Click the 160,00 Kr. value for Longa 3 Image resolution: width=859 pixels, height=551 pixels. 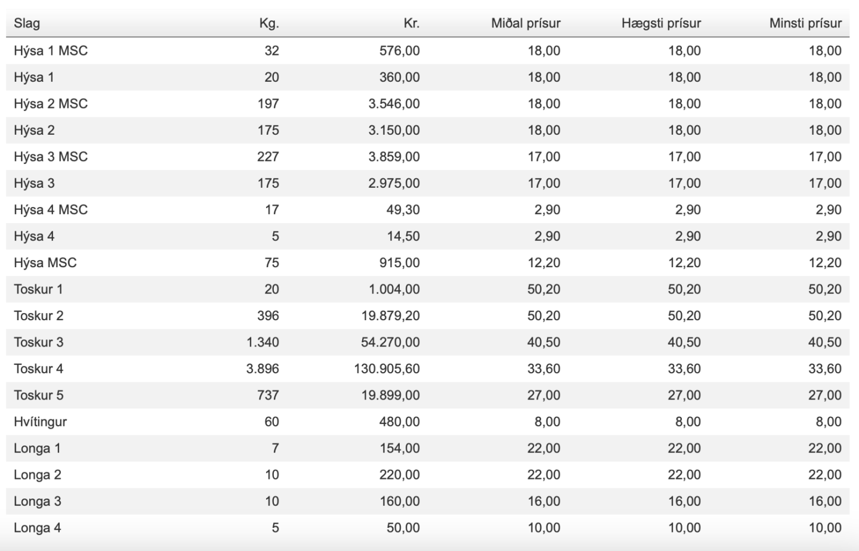400,502
